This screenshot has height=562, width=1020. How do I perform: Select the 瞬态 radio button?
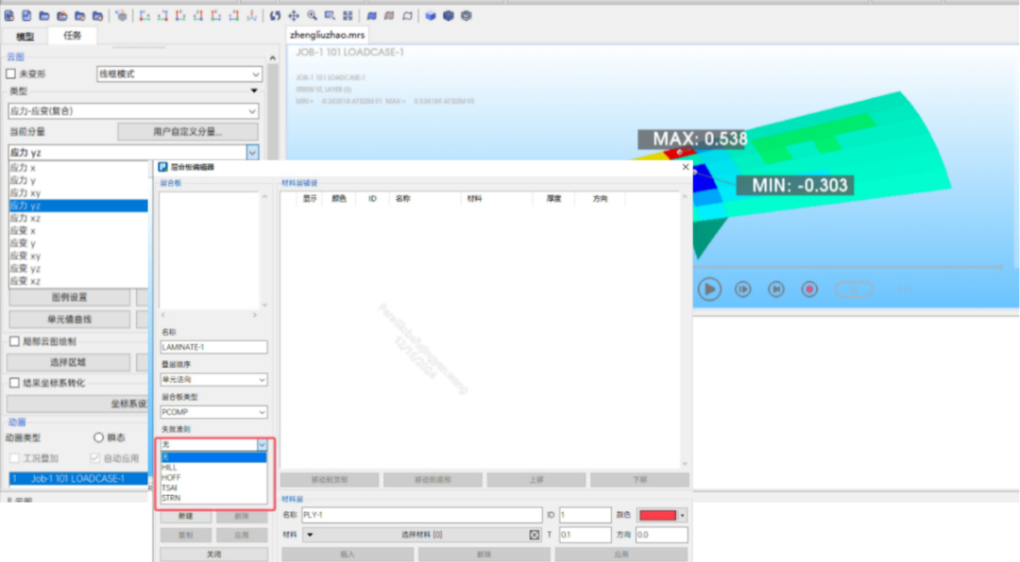pos(98,438)
